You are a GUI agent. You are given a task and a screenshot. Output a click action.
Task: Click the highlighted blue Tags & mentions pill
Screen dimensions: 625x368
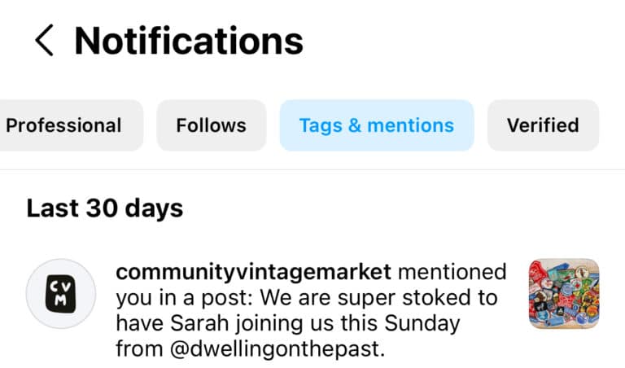click(376, 125)
